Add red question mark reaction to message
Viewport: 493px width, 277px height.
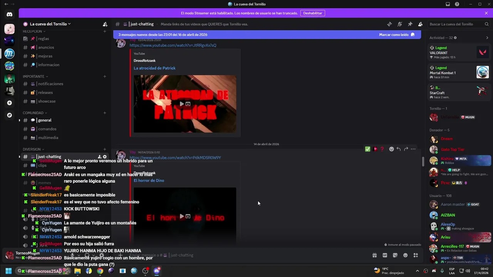click(x=382, y=149)
